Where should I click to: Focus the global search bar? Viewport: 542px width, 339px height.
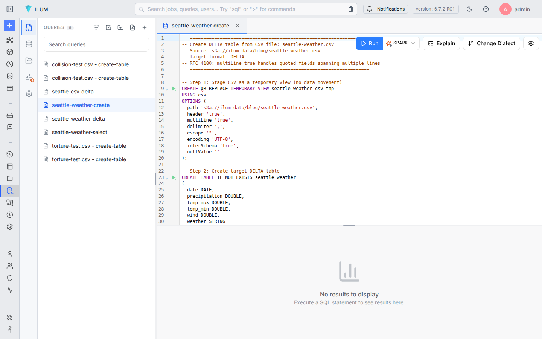pyautogui.click(x=246, y=9)
